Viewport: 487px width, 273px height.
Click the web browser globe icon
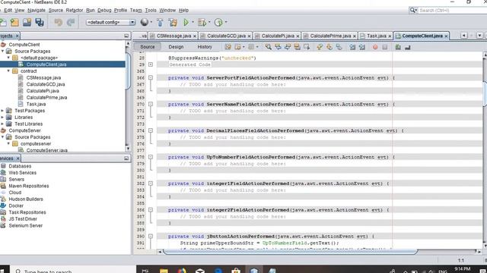145,22
